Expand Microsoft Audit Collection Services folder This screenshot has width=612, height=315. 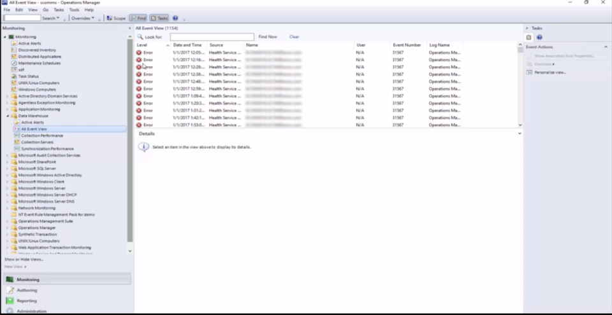8,155
